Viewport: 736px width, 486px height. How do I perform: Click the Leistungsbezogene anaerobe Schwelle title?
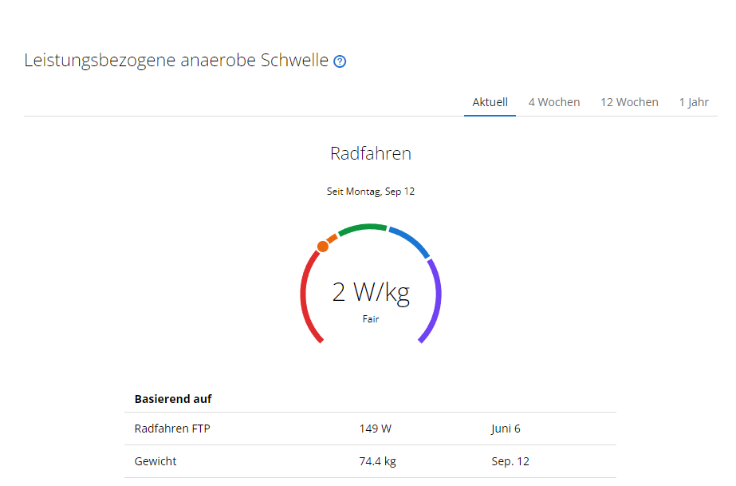coord(176,61)
